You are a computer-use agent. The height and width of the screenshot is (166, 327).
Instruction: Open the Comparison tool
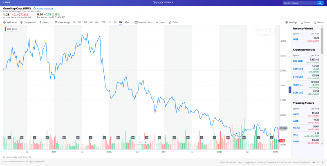(28, 22)
